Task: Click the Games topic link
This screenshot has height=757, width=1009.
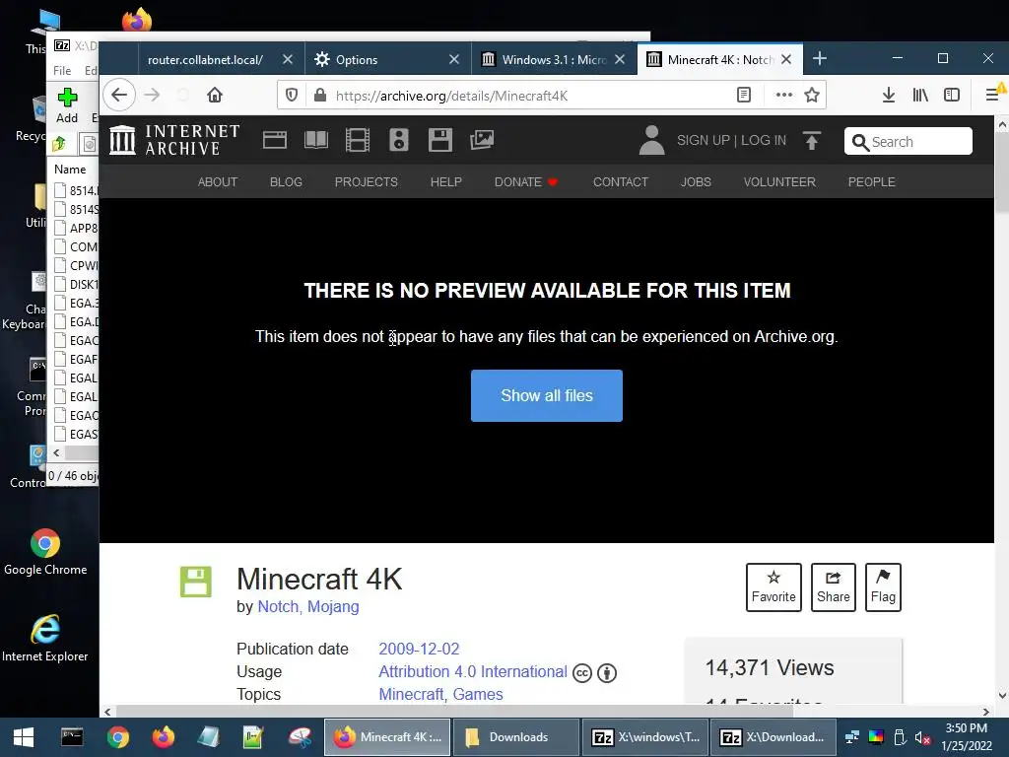Action: pos(478,695)
